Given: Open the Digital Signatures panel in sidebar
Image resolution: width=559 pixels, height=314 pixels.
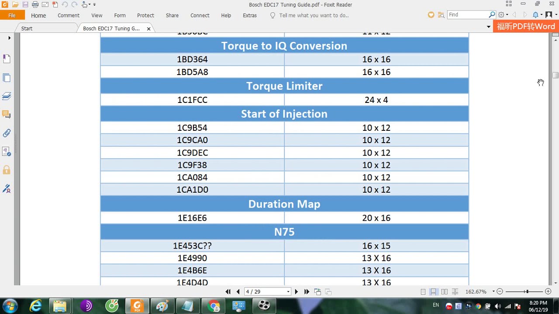Looking at the screenshot, I should [x=7, y=188].
